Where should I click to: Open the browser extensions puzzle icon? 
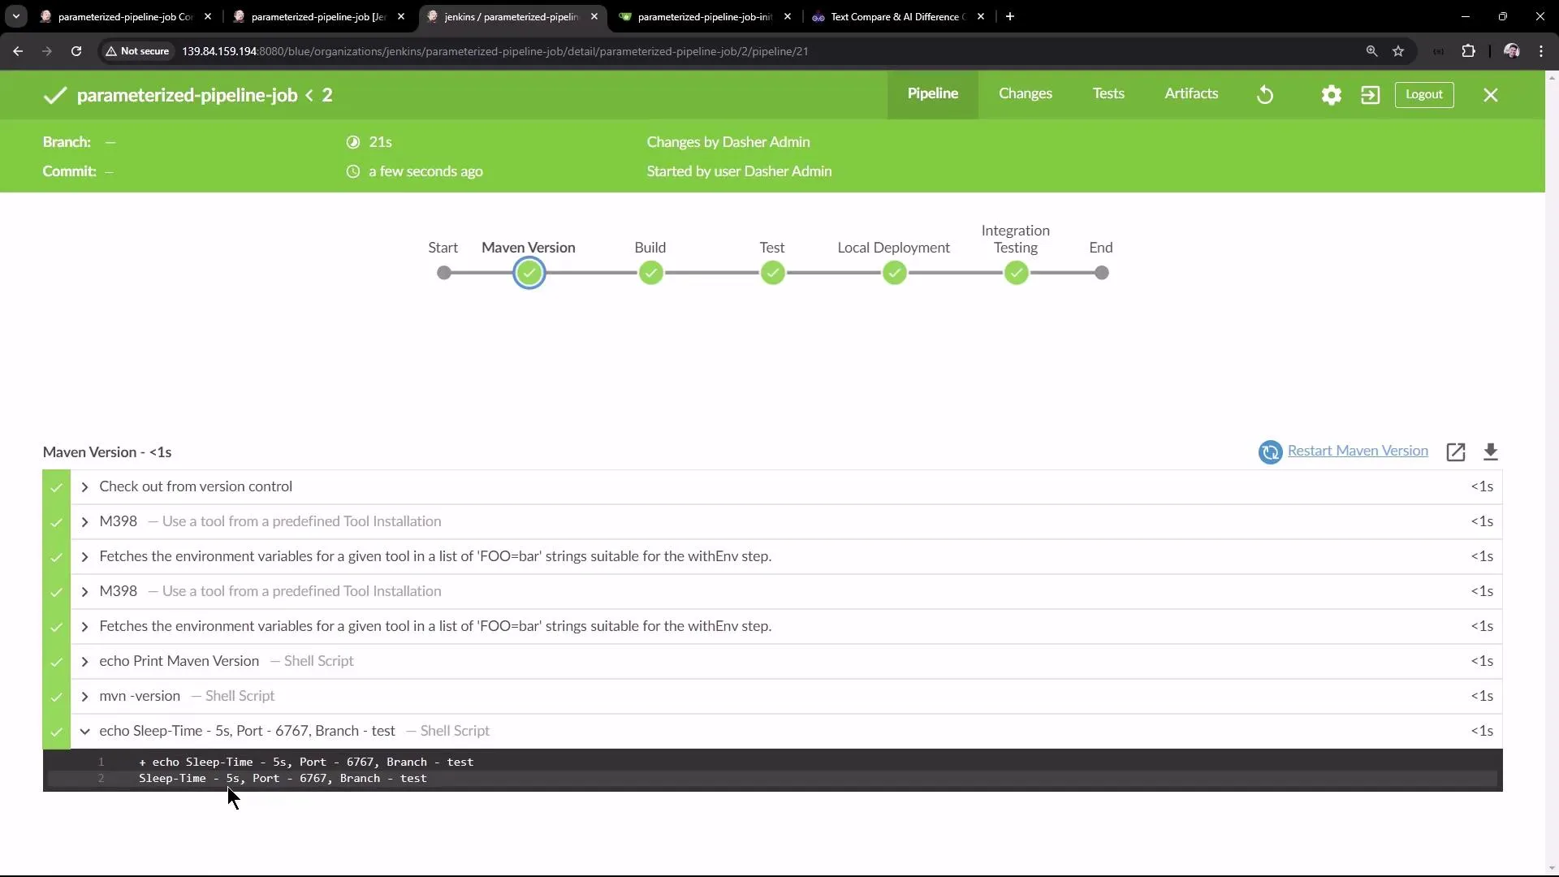1470,50
